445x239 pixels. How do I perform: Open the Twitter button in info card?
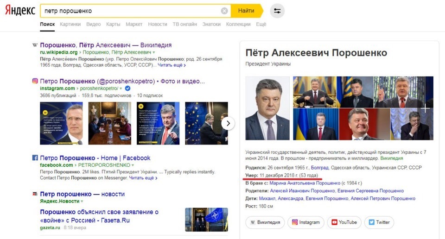tap(379, 222)
